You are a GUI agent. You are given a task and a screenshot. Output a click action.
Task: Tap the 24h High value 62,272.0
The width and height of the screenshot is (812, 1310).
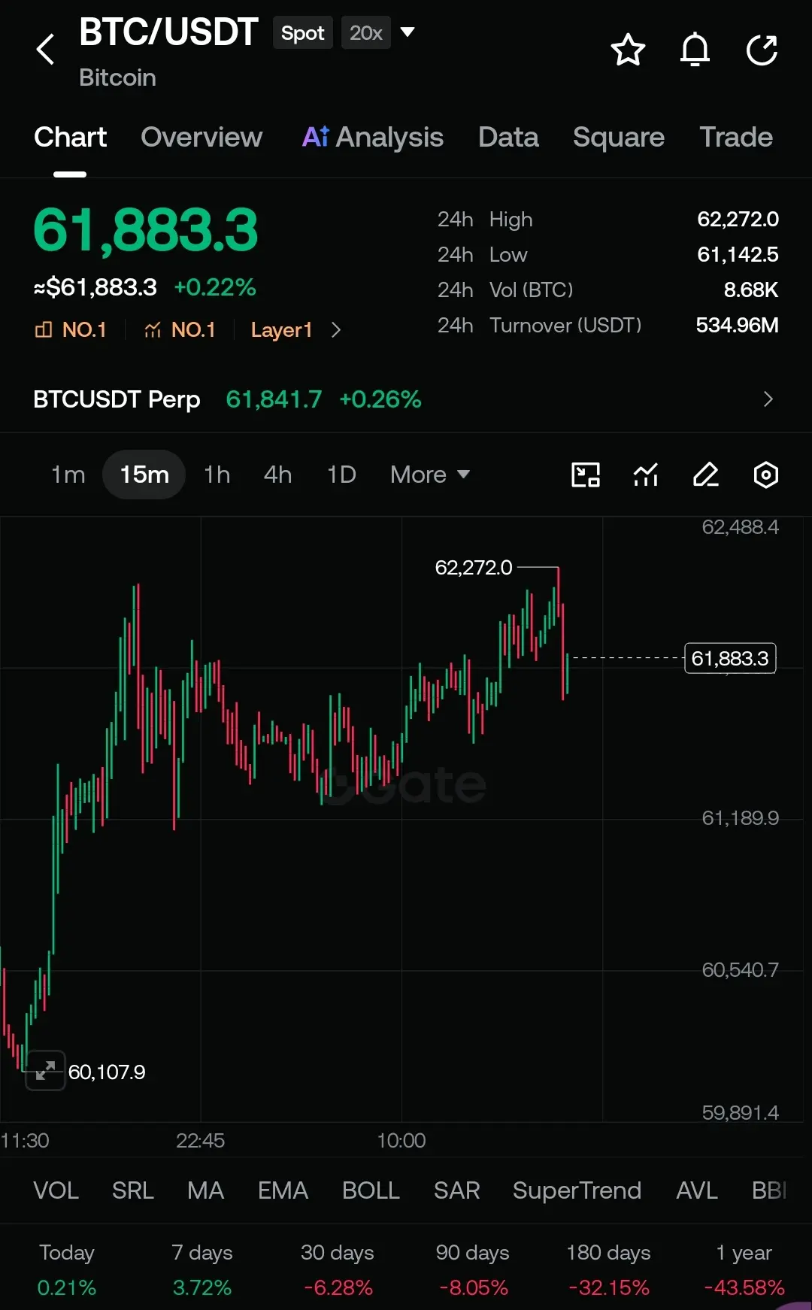(738, 220)
